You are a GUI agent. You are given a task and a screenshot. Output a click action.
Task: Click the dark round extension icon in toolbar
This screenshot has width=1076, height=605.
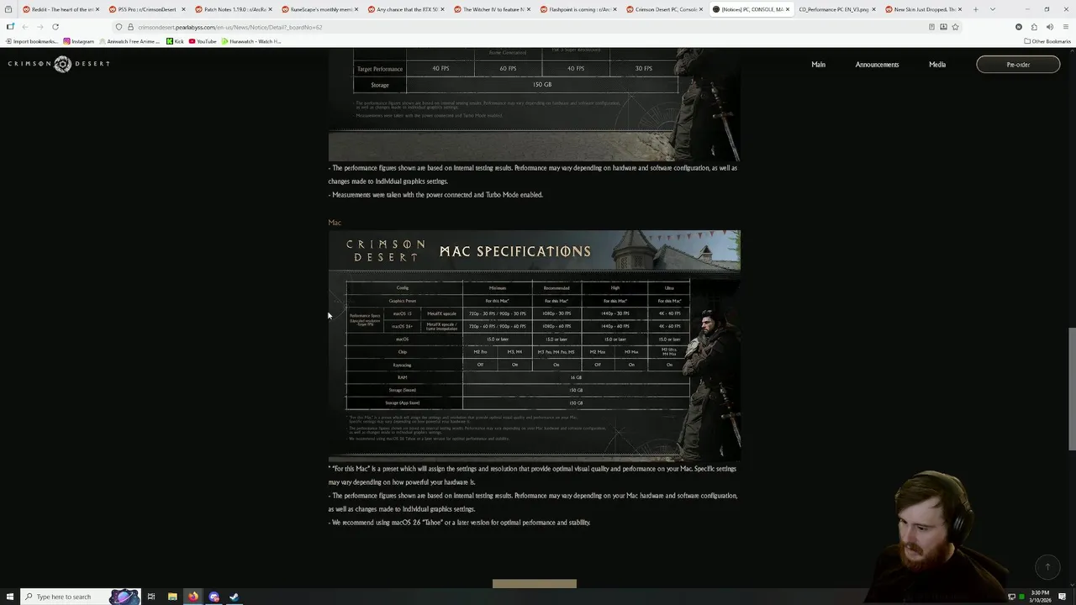tap(1019, 27)
